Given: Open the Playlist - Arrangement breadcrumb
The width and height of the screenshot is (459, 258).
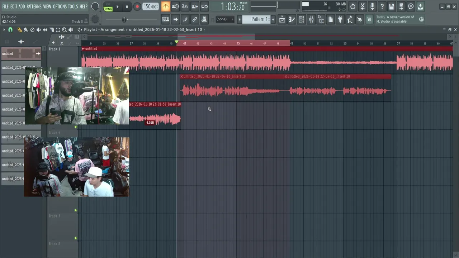Looking at the screenshot, I should point(104,30).
